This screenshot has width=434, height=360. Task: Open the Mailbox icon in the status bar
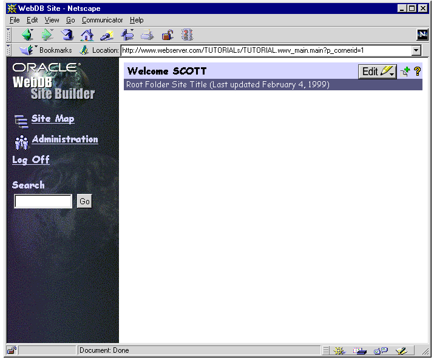click(x=360, y=350)
